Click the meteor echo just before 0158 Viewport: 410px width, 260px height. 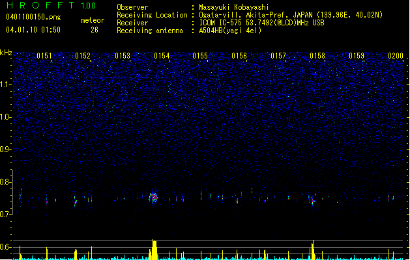tap(312, 200)
